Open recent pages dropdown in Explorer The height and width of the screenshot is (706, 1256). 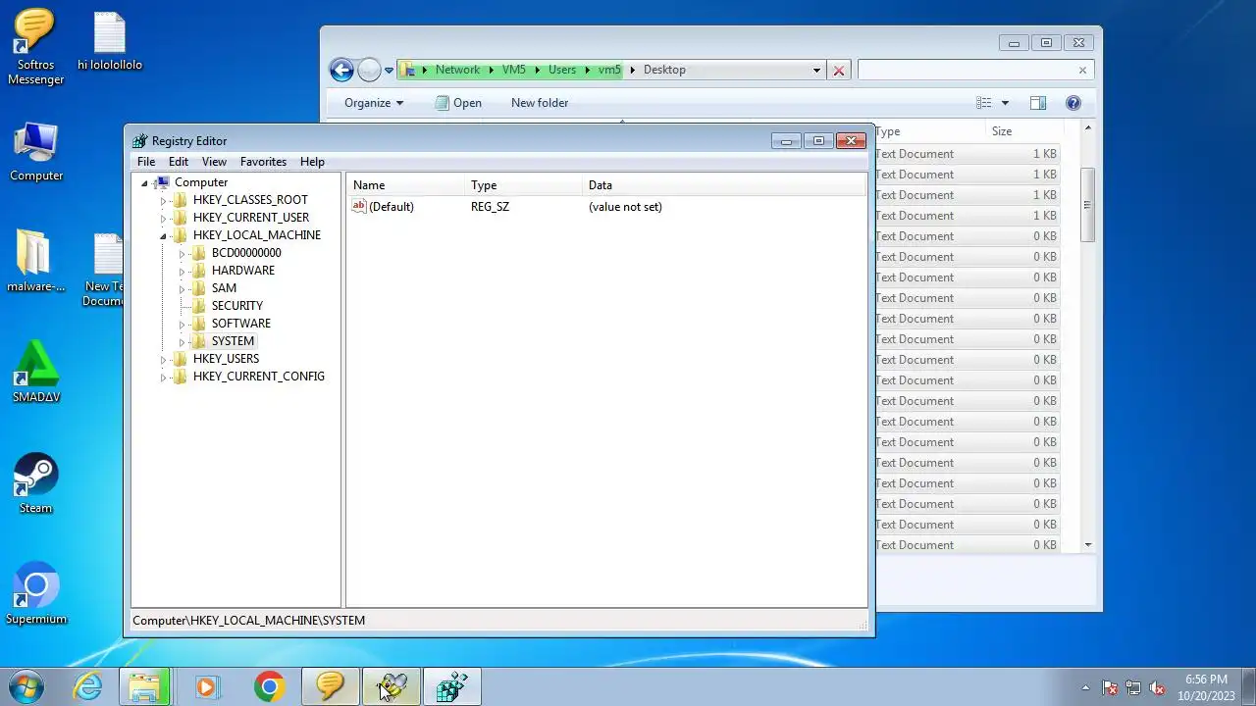pos(389,71)
